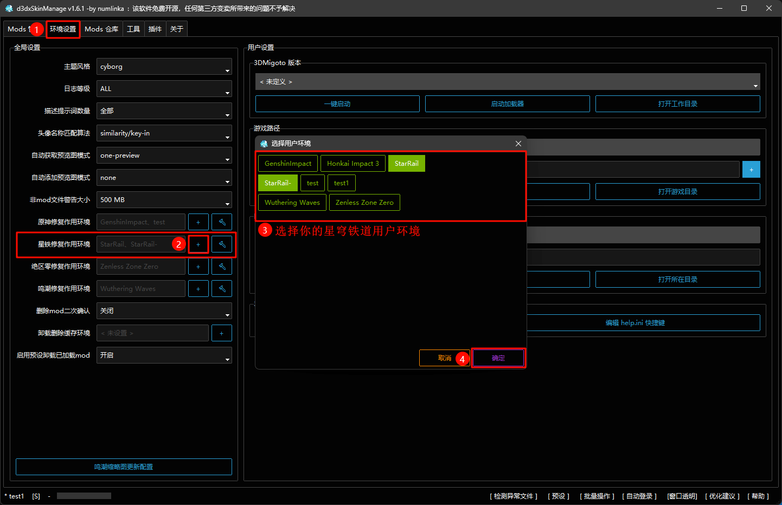Deselect the StarRail environment
This screenshot has width=782, height=505.
407,164
